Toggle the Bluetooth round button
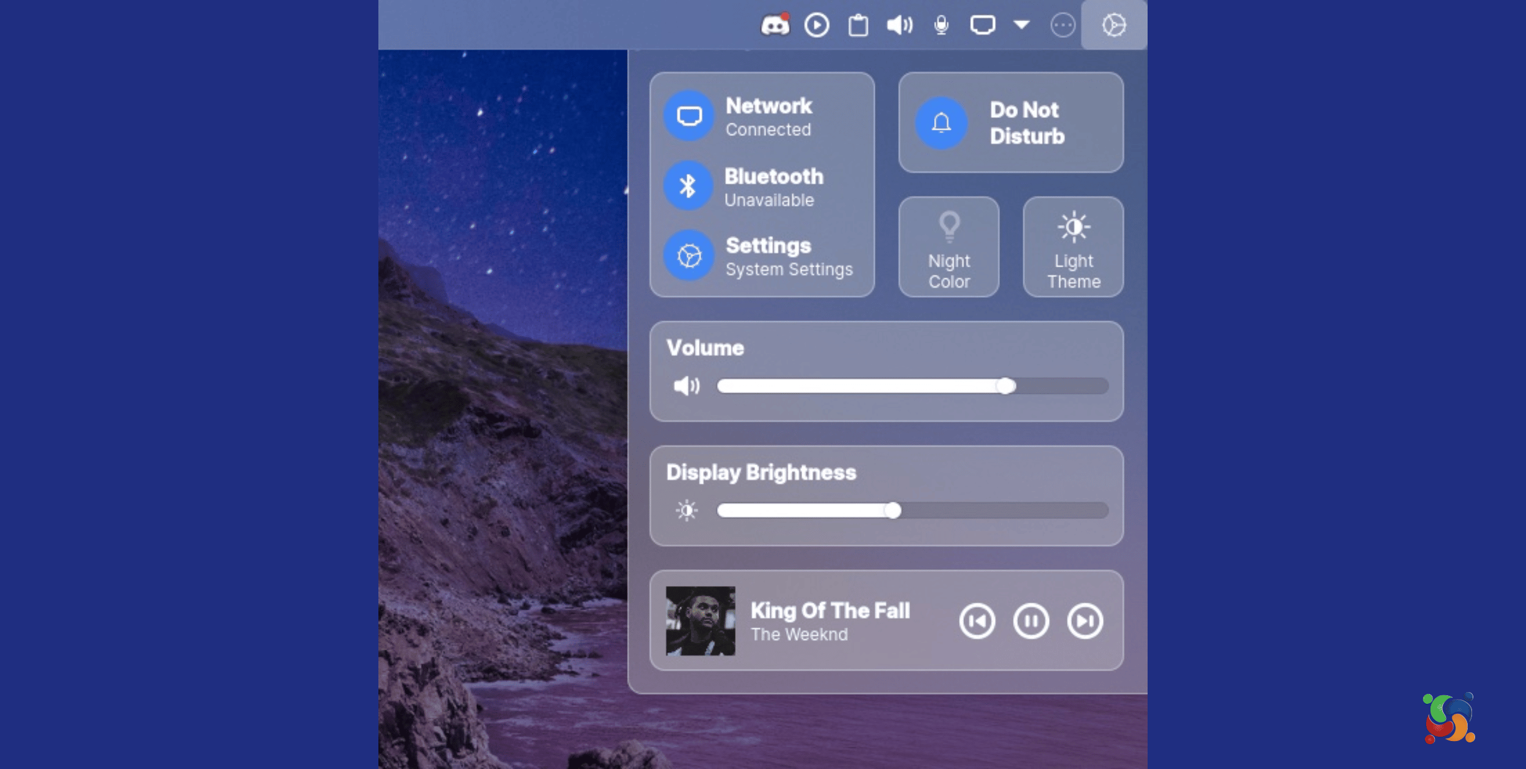 (x=688, y=185)
